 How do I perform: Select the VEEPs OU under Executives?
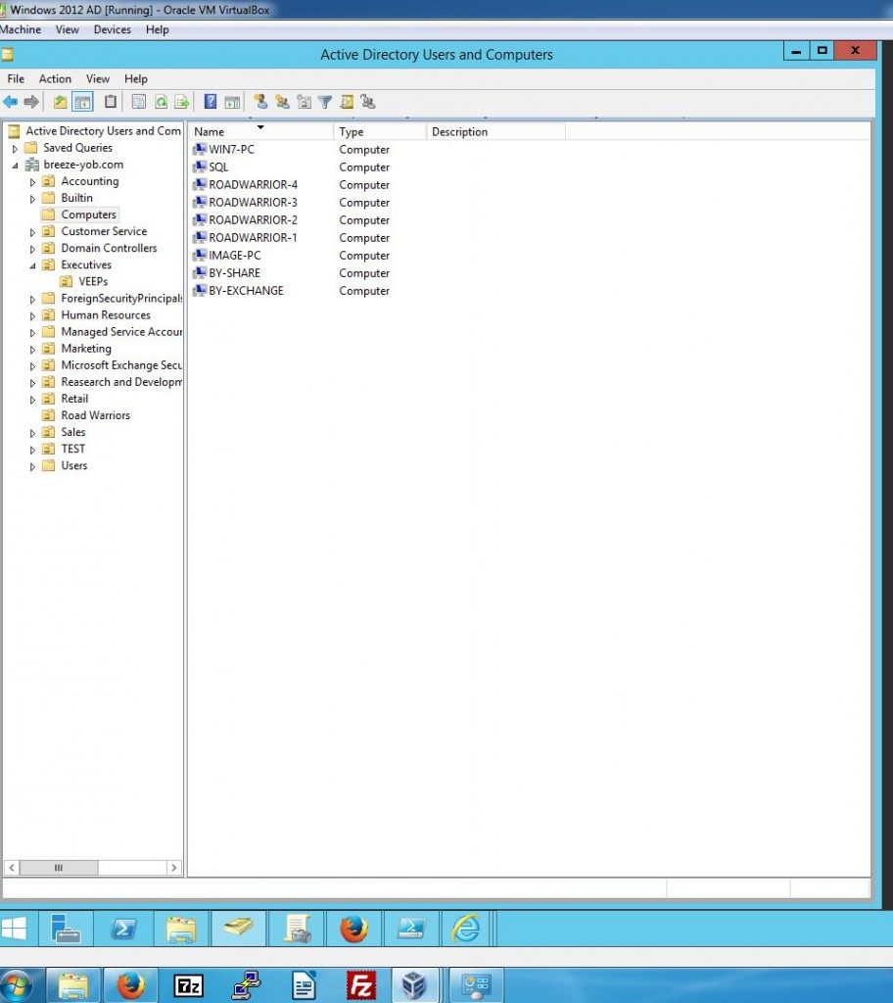pyautogui.click(x=93, y=281)
